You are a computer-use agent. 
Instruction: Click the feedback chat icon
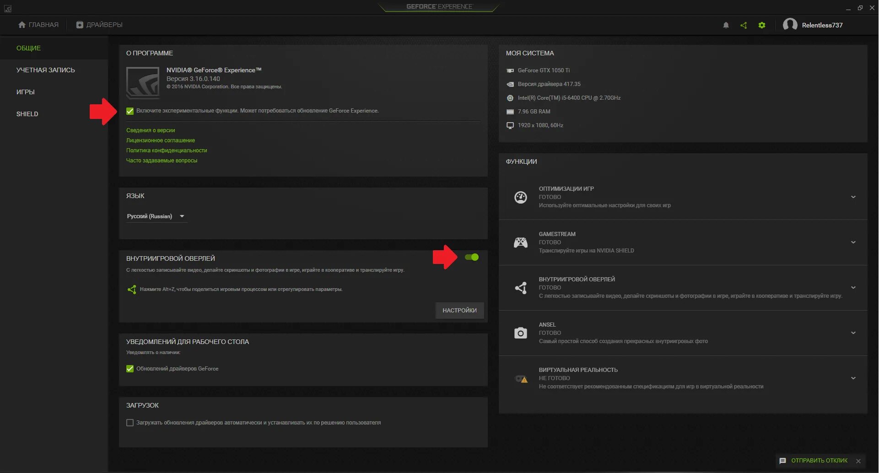click(x=782, y=461)
